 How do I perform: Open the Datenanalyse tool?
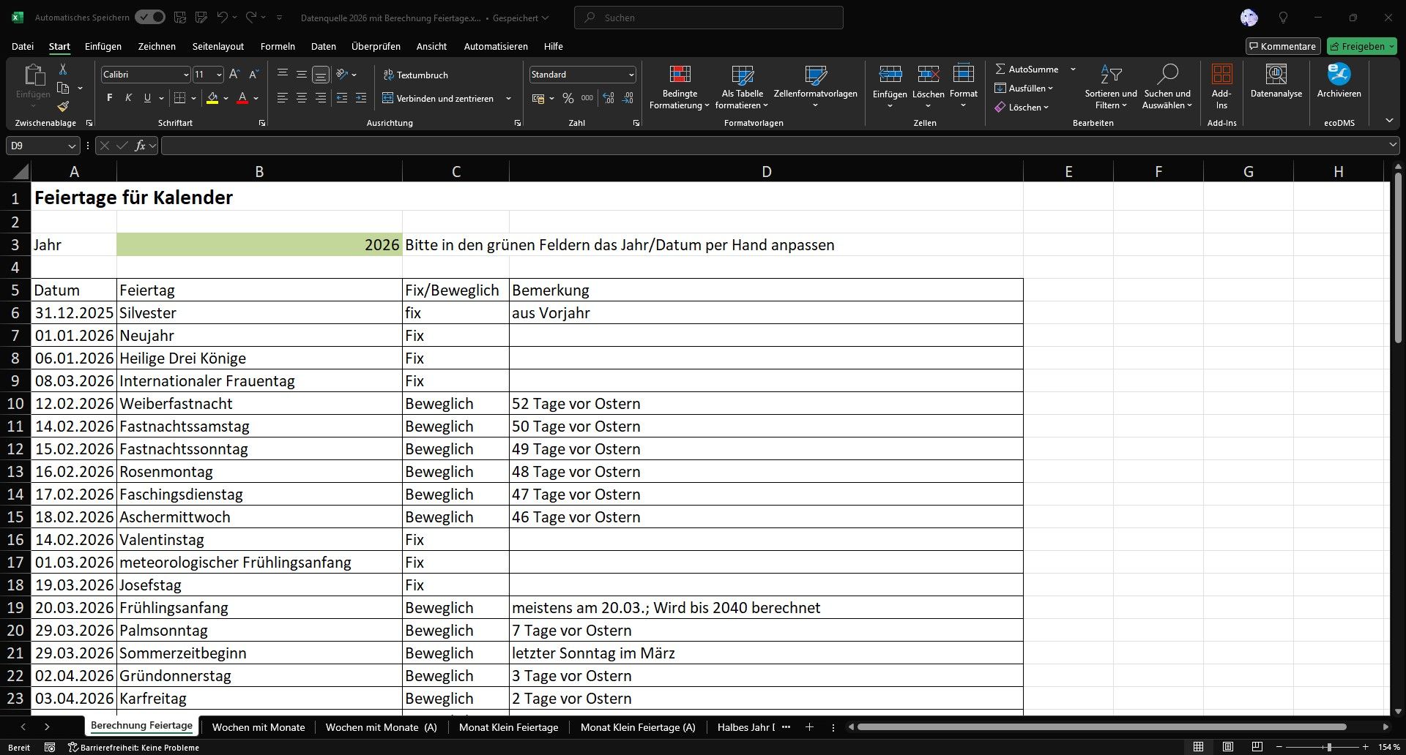tap(1276, 75)
